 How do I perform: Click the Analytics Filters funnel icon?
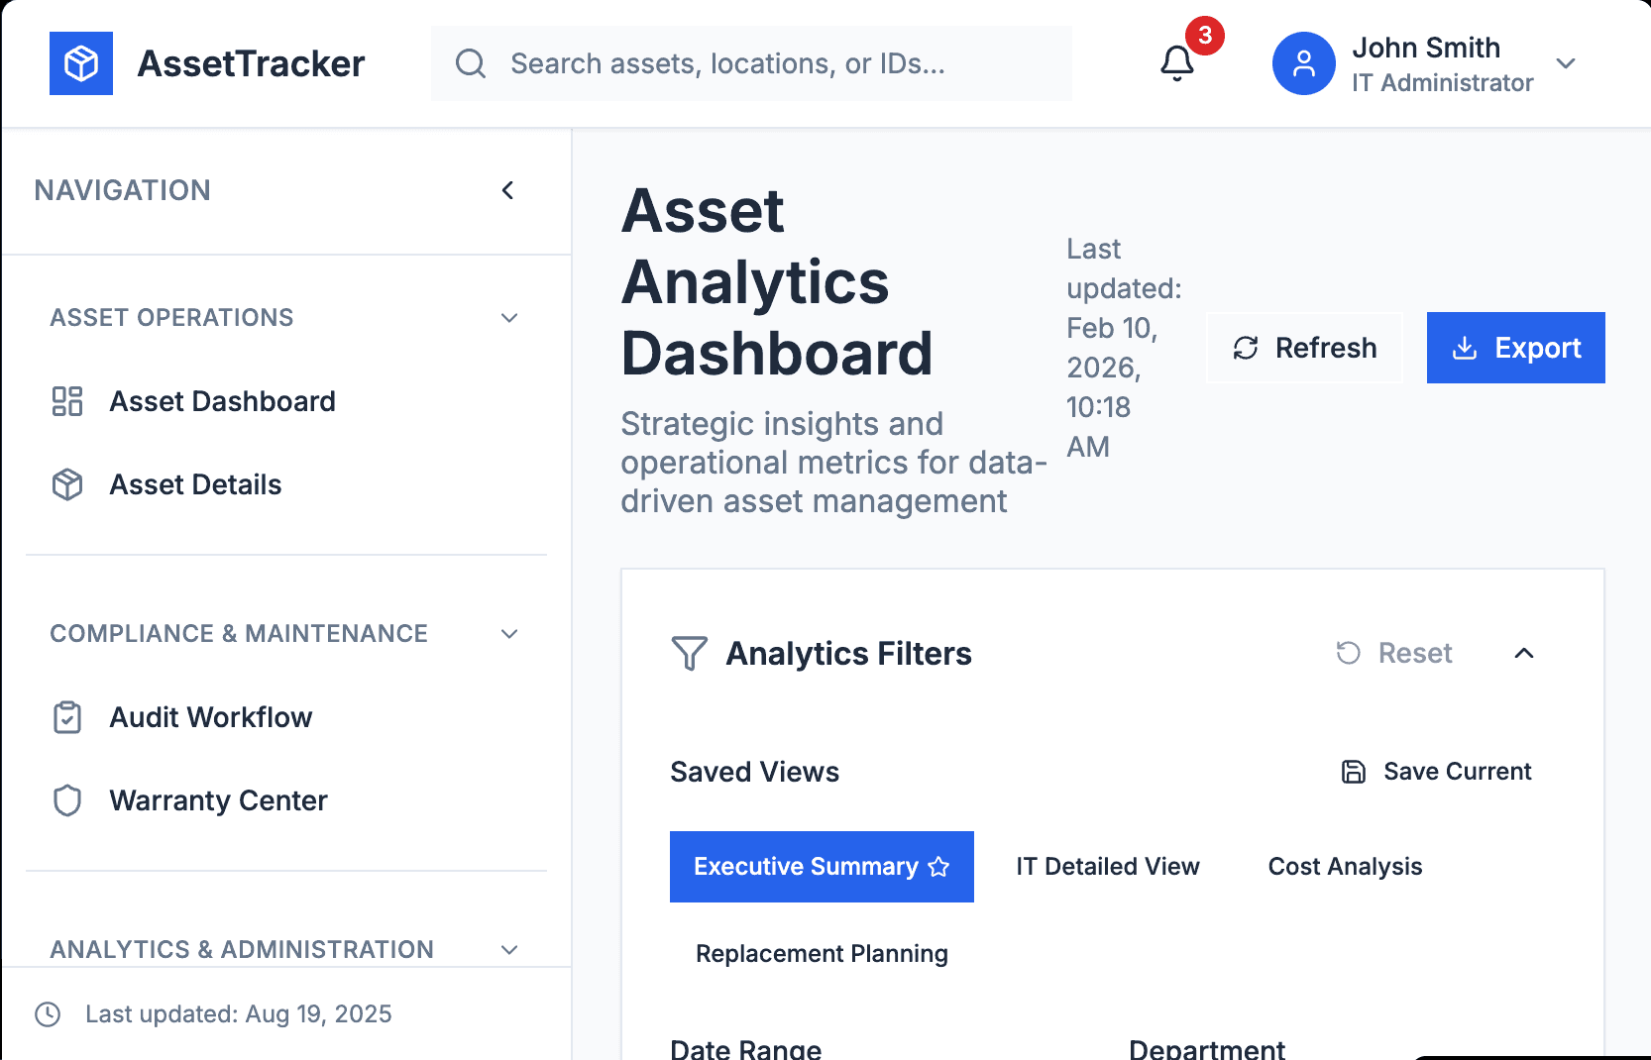[689, 654]
